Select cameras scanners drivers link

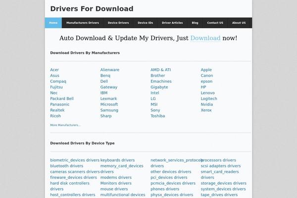pos(75,172)
